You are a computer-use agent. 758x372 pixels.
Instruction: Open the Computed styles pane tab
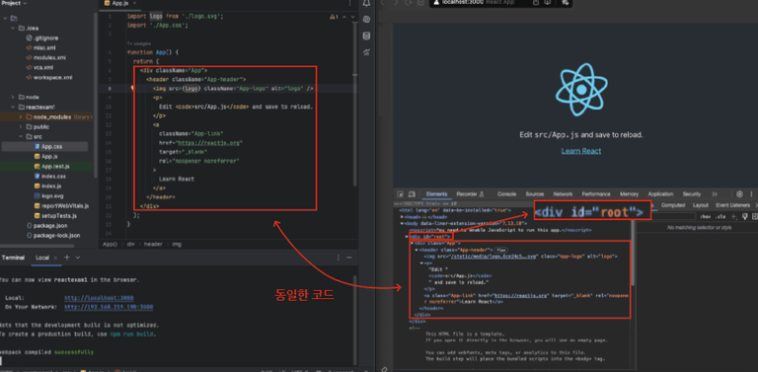673,205
